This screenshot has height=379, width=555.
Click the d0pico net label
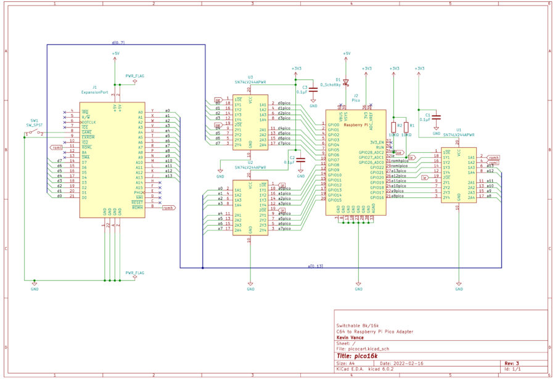(x=284, y=103)
